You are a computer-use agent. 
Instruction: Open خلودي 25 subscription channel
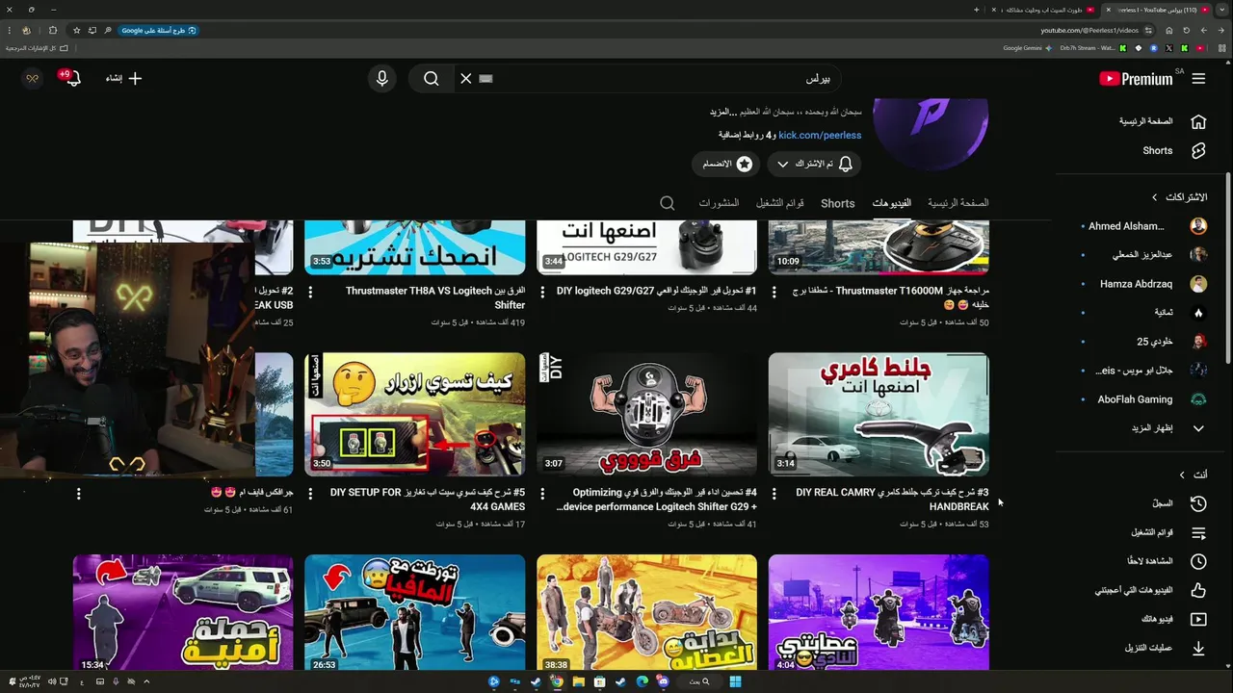coord(1146,342)
